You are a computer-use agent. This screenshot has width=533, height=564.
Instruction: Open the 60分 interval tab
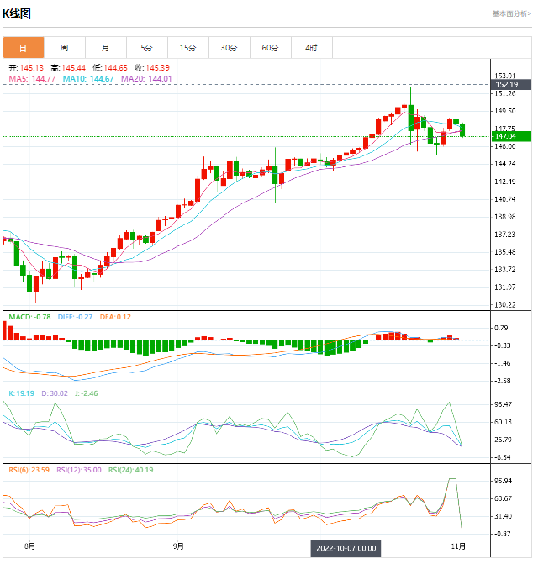pos(271,47)
